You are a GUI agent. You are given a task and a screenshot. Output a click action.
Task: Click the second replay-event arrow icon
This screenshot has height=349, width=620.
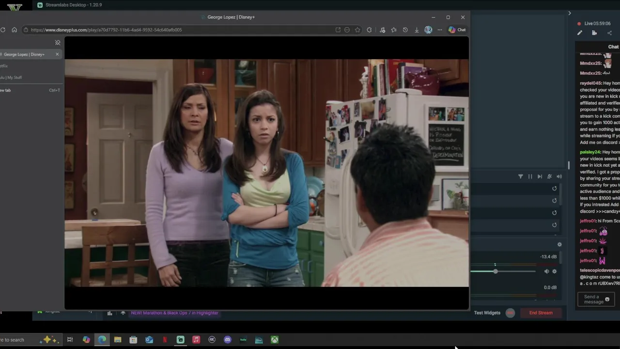tap(555, 201)
